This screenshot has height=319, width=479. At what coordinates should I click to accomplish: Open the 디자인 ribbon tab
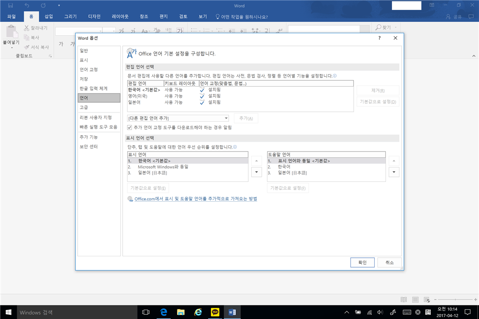click(x=94, y=16)
